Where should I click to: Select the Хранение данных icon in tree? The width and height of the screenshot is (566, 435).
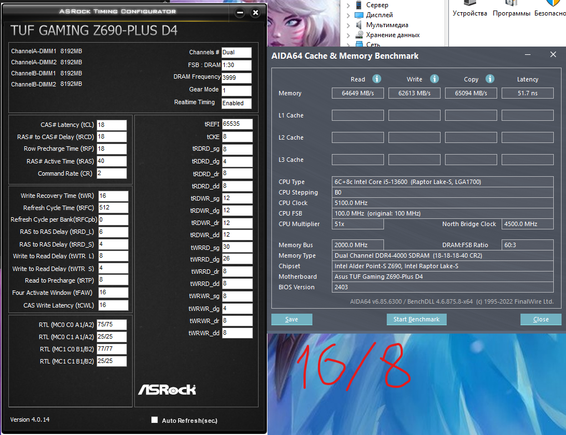click(359, 35)
